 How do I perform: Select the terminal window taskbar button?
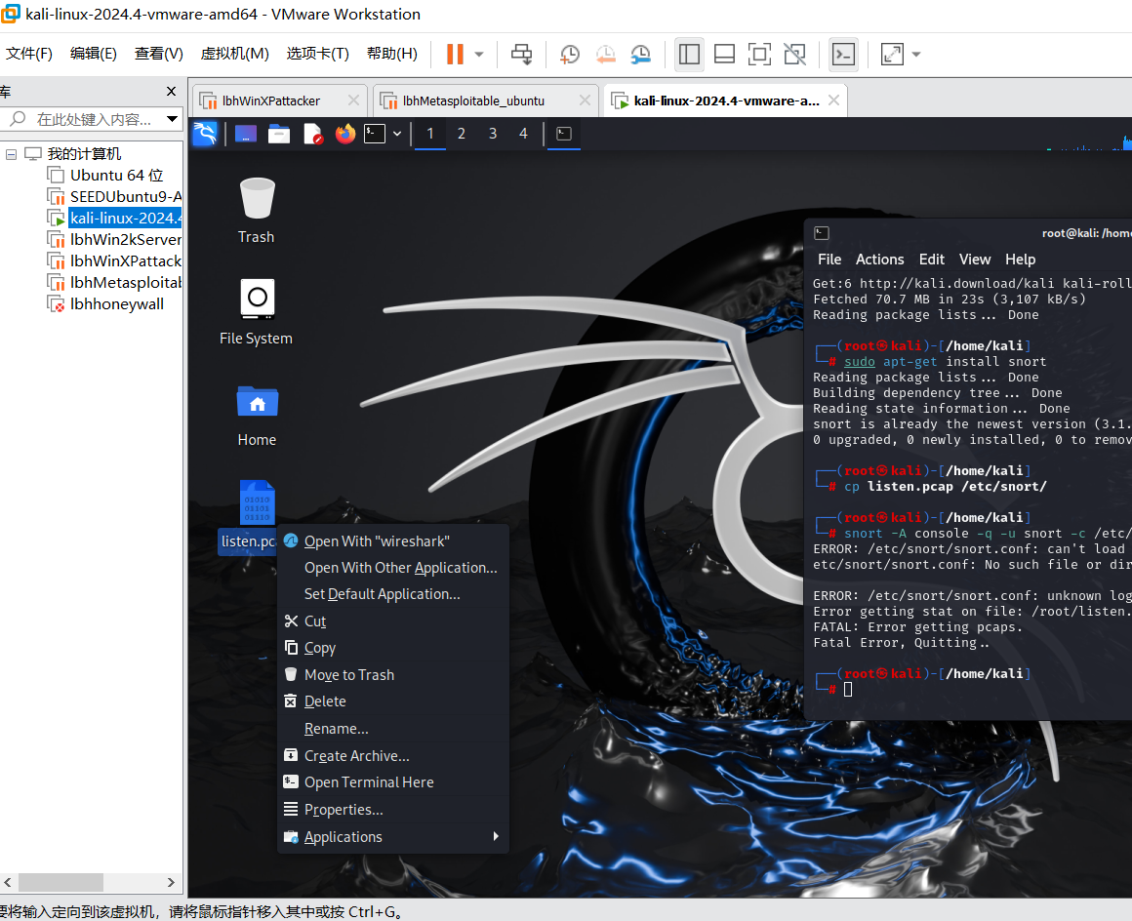(x=564, y=134)
